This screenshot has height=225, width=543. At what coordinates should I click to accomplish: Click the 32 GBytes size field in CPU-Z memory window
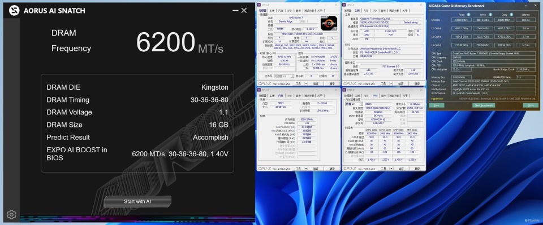tap(281, 107)
